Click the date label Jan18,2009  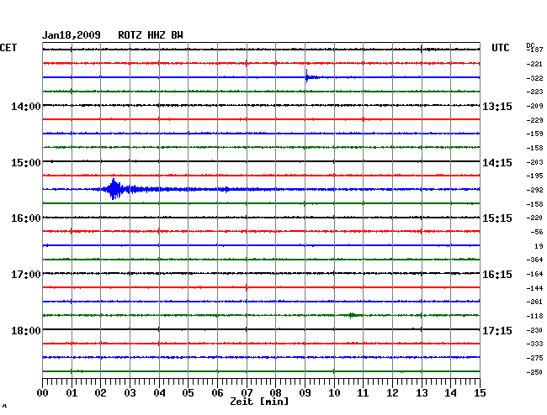(x=72, y=35)
